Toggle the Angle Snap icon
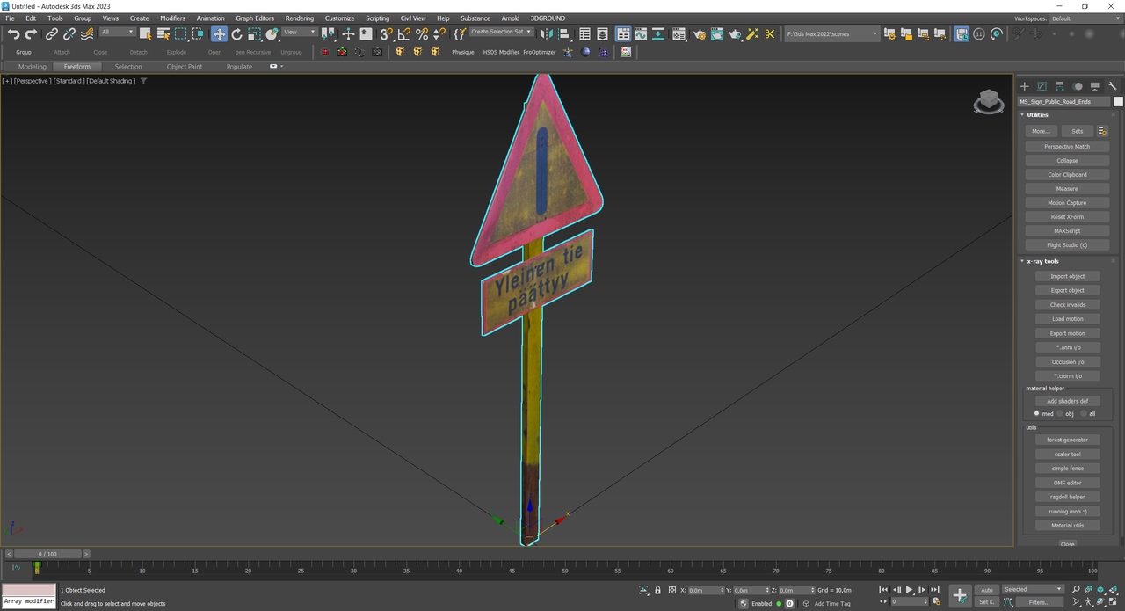This screenshot has height=611, width=1125. click(403, 34)
